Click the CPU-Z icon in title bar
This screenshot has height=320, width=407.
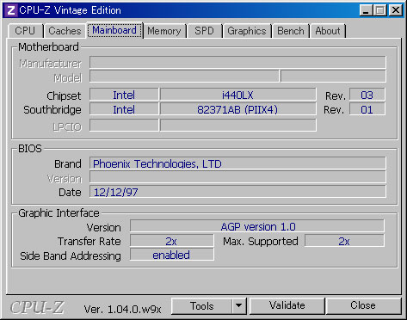pyautogui.click(x=11, y=10)
